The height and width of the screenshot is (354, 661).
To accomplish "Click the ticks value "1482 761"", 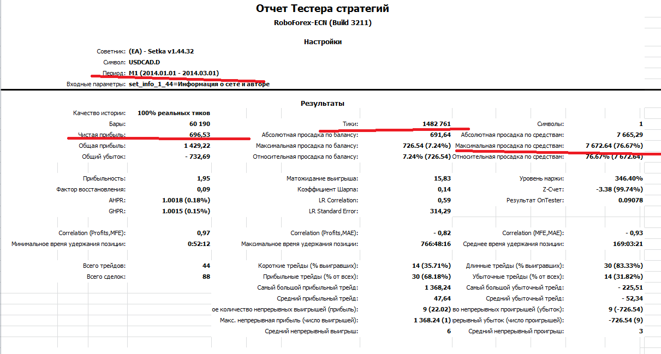I will coord(436,124).
